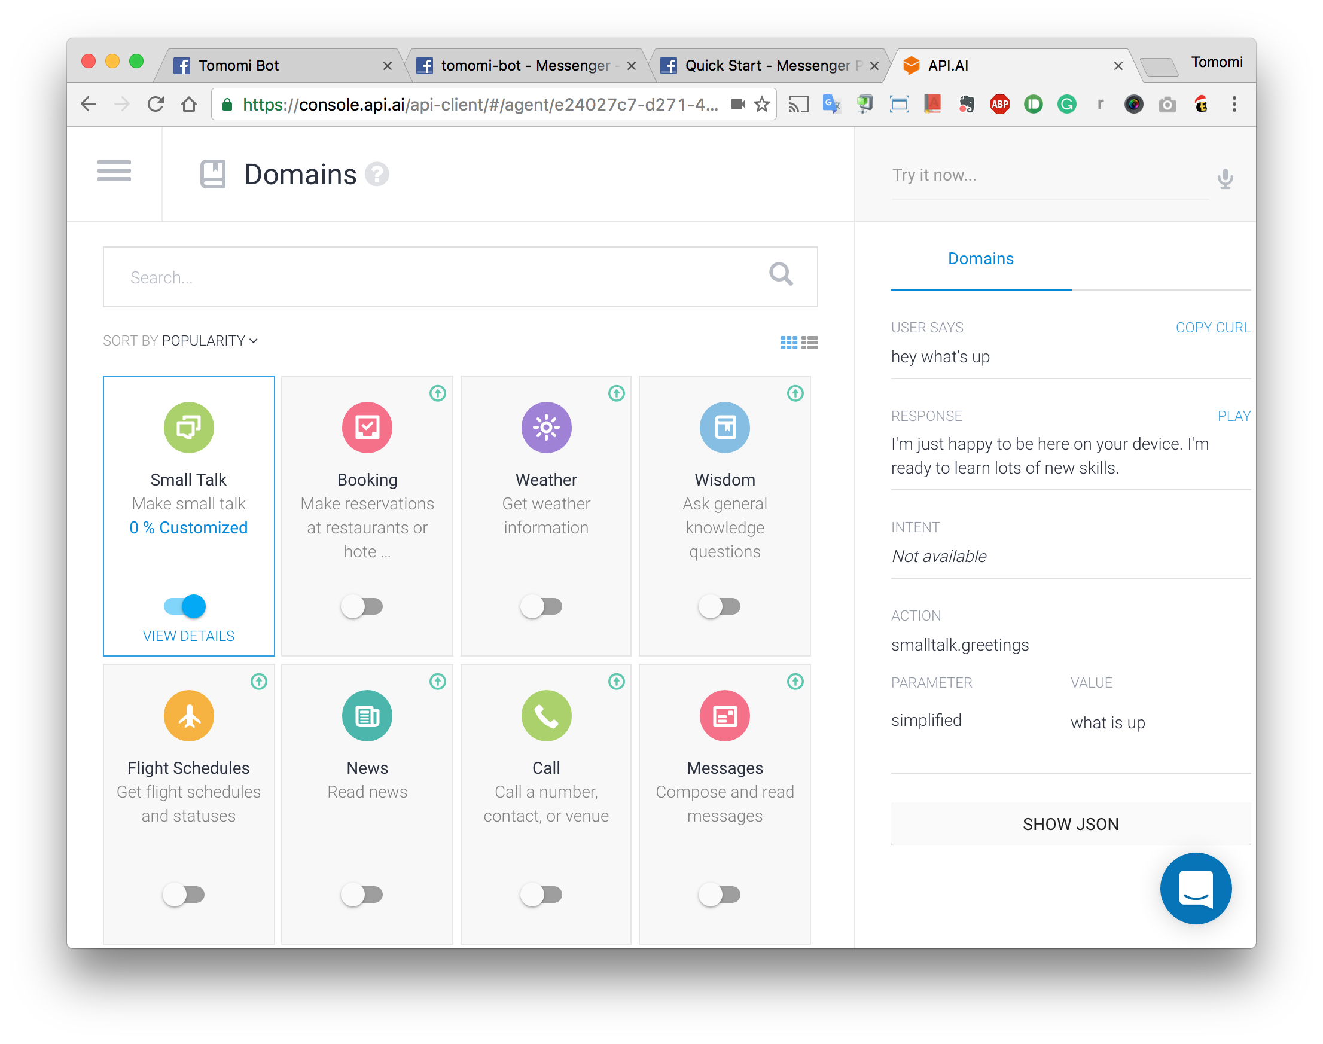Viewport: 1323px width, 1044px height.
Task: Enable the Wisdom domain toggle
Action: 720,606
